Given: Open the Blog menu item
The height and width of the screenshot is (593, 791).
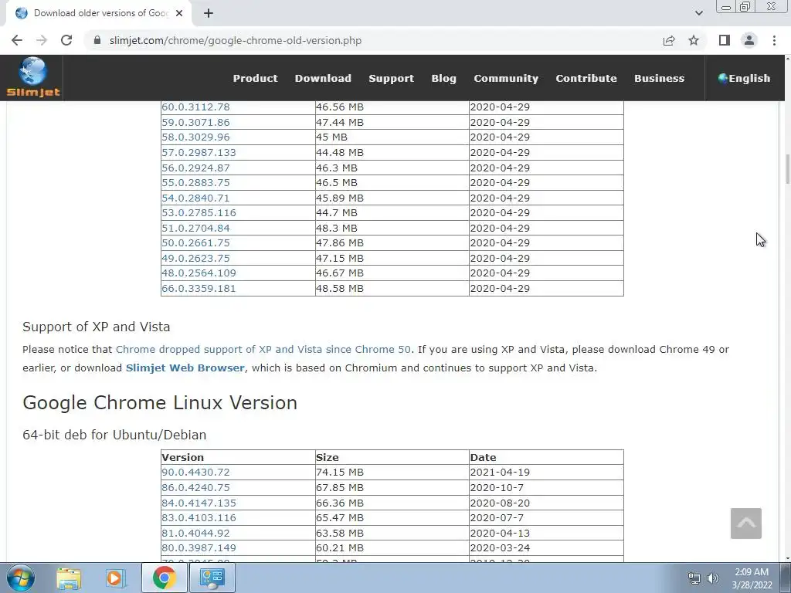Looking at the screenshot, I should tap(443, 78).
